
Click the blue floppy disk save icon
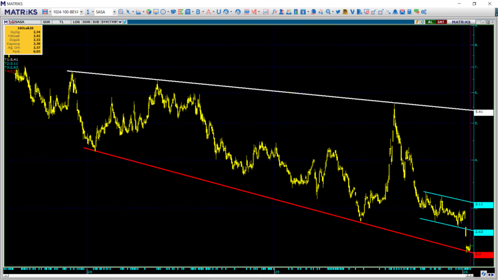click(45, 12)
